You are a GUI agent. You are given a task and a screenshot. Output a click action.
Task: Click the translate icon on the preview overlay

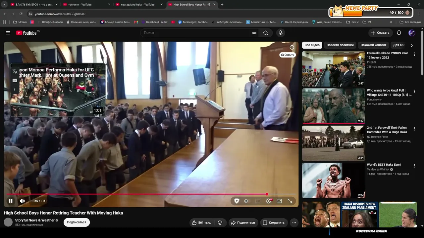click(15, 71)
